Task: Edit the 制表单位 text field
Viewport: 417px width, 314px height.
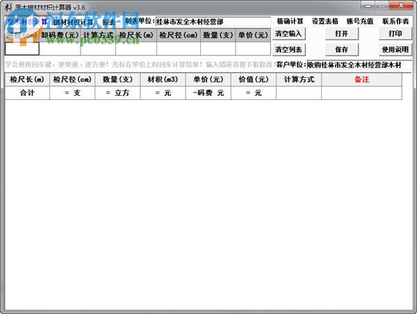Action: 213,22
